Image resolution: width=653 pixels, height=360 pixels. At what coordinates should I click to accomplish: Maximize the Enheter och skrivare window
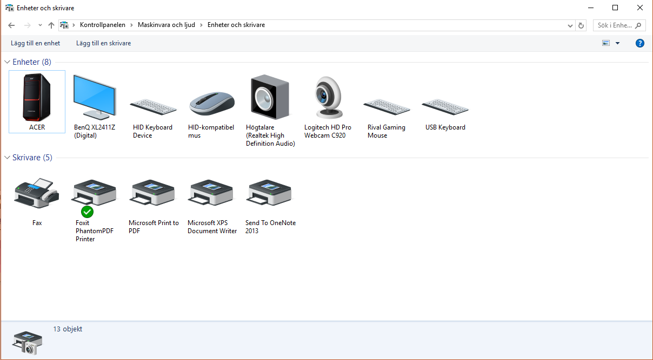coord(615,8)
